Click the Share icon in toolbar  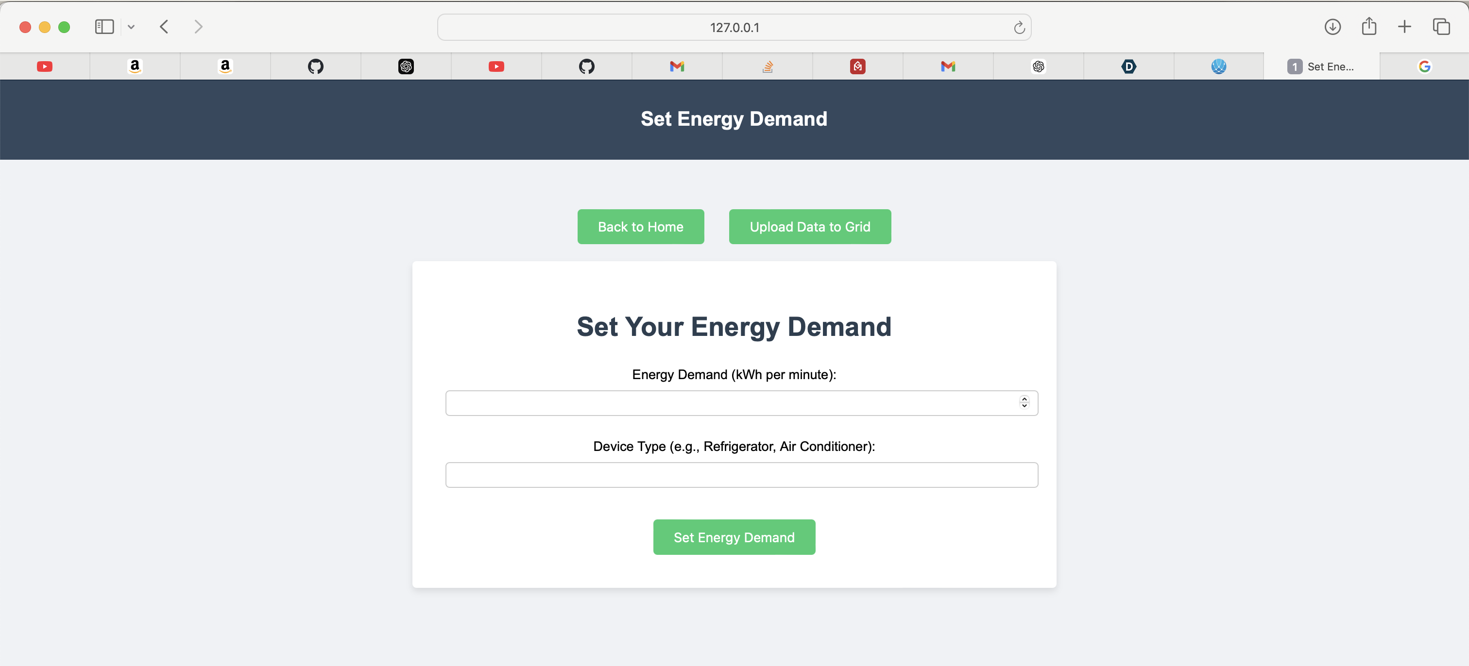click(x=1368, y=27)
